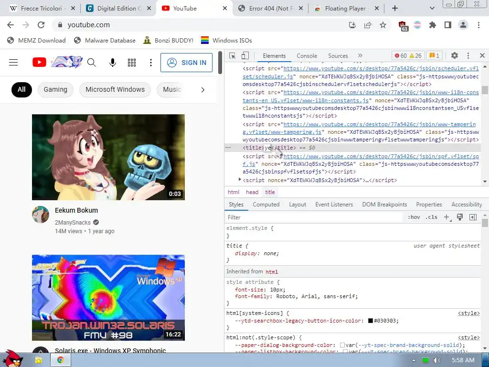Open the Chrome profile avatar
The width and height of the screenshot is (489, 367).
(463, 25)
